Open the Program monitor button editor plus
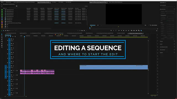 pyautogui.click(x=157, y=31)
